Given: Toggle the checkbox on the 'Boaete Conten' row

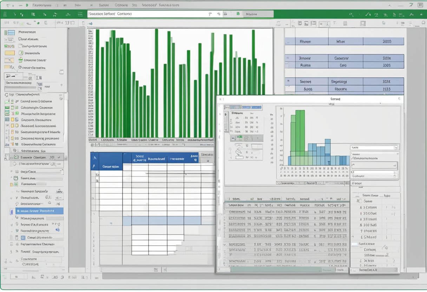Looking at the screenshot, I should tap(15, 158).
